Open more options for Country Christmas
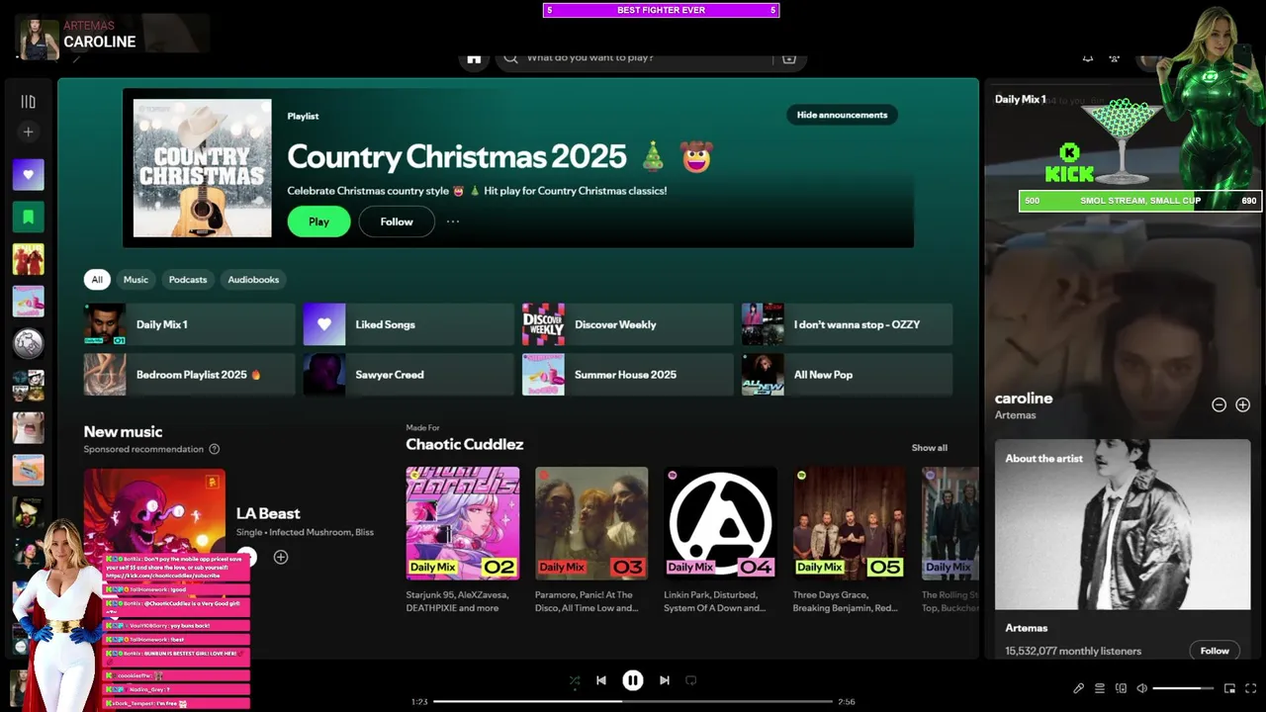Viewport: 1266px width, 712px height. tap(453, 222)
